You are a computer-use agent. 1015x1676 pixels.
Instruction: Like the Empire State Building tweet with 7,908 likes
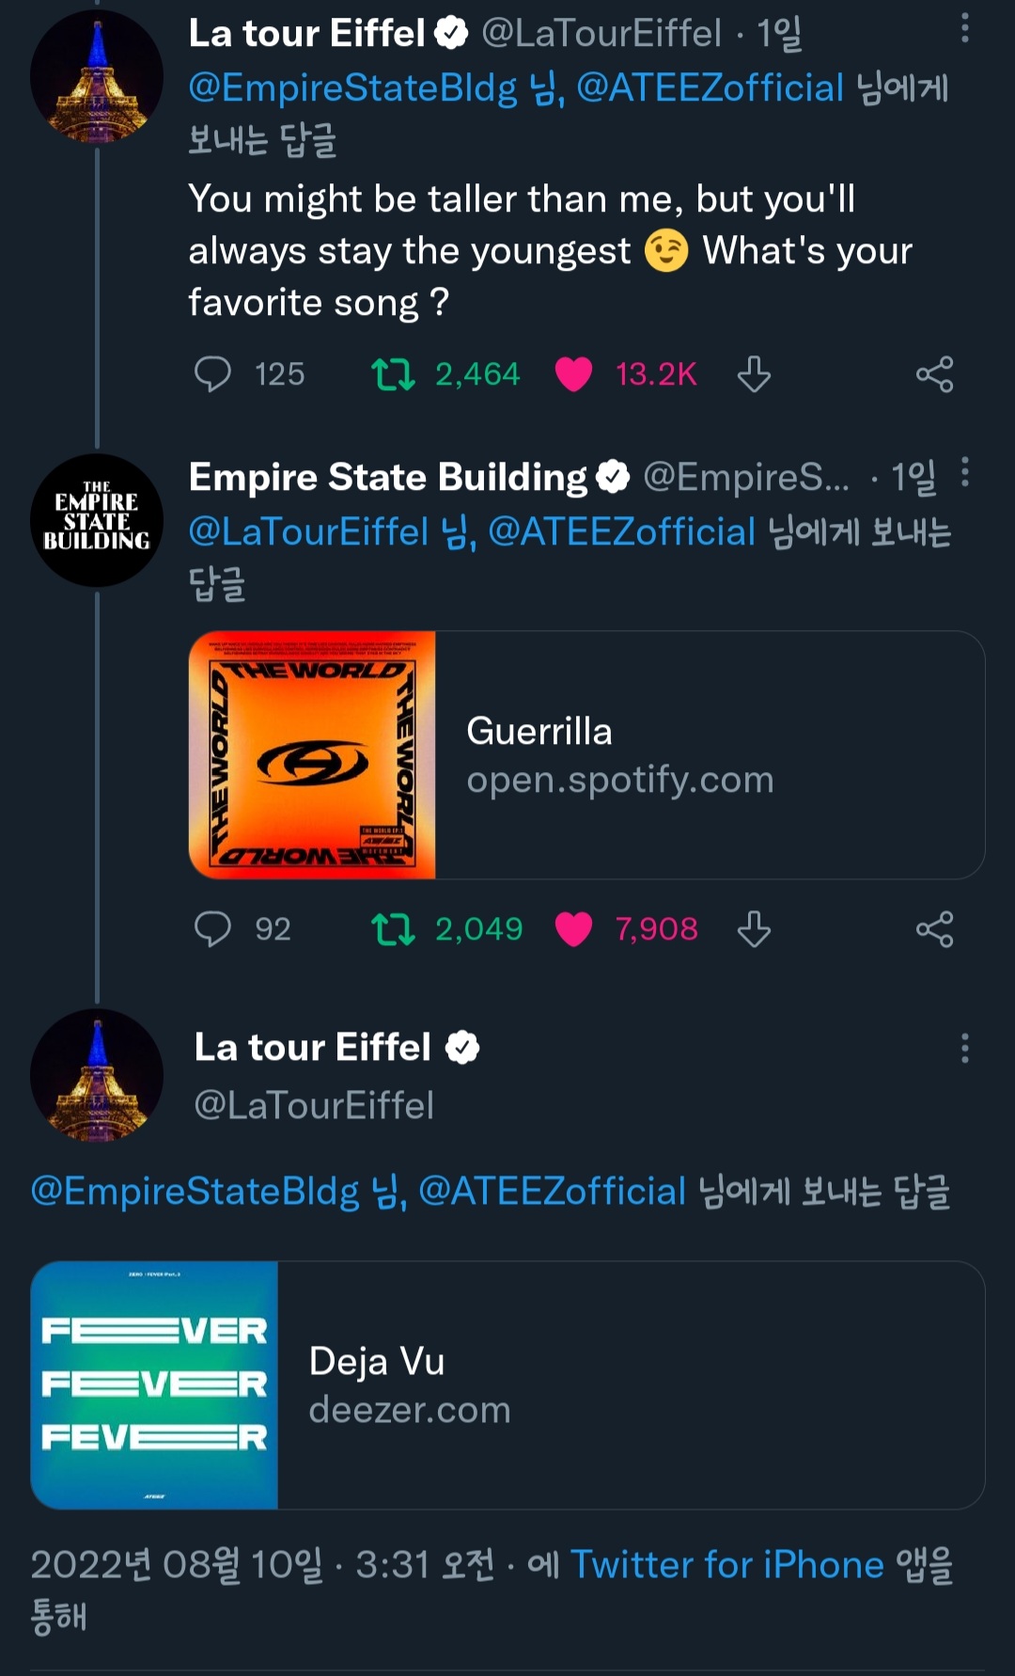573,929
